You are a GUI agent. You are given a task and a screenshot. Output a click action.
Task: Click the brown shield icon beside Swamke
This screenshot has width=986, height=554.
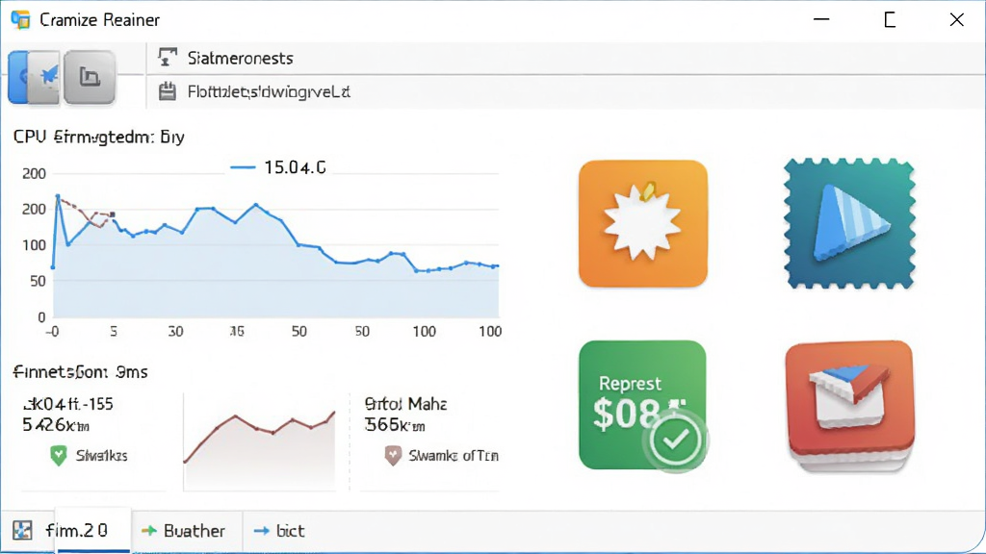coord(393,455)
